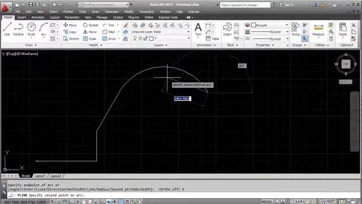Toggle layer freeze sun icon
362x204 pixels.
coord(140,39)
